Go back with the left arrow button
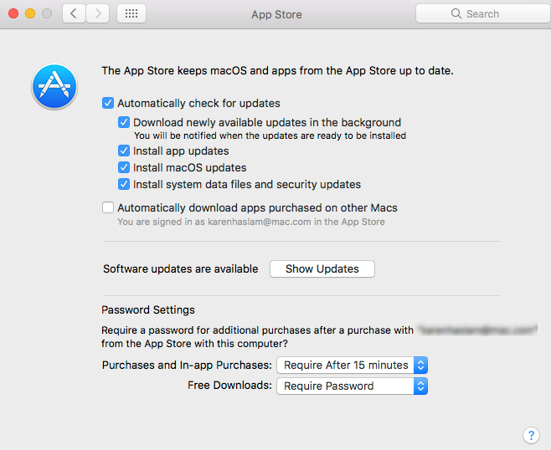Viewport: 551px width, 450px height. click(x=74, y=13)
